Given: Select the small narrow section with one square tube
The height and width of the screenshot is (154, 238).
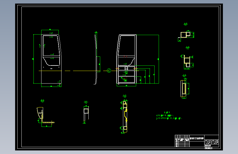Looking at the screenshot, I should pos(86,113).
